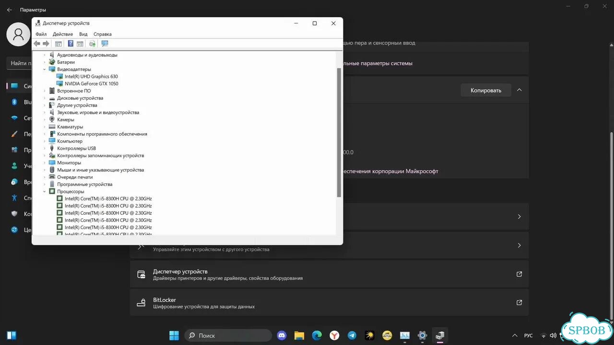Open the Windows Start menu
Screen dimensions: 614x345
(x=174, y=335)
